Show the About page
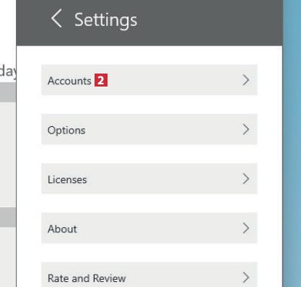 point(149,228)
